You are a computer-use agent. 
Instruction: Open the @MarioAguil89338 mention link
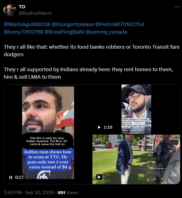27,24
